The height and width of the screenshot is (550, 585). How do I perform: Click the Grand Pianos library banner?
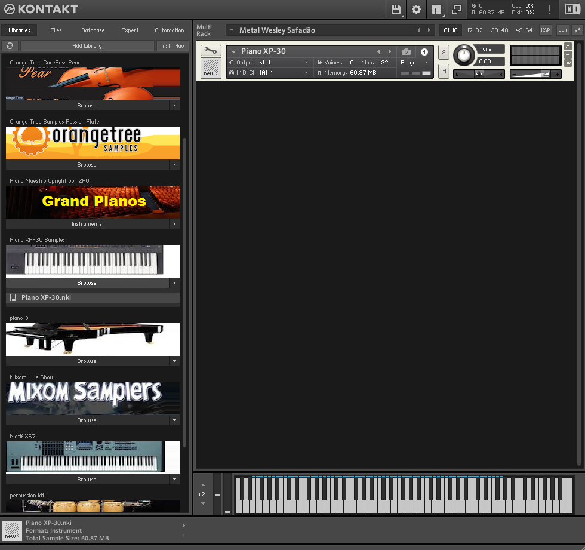coord(93,202)
